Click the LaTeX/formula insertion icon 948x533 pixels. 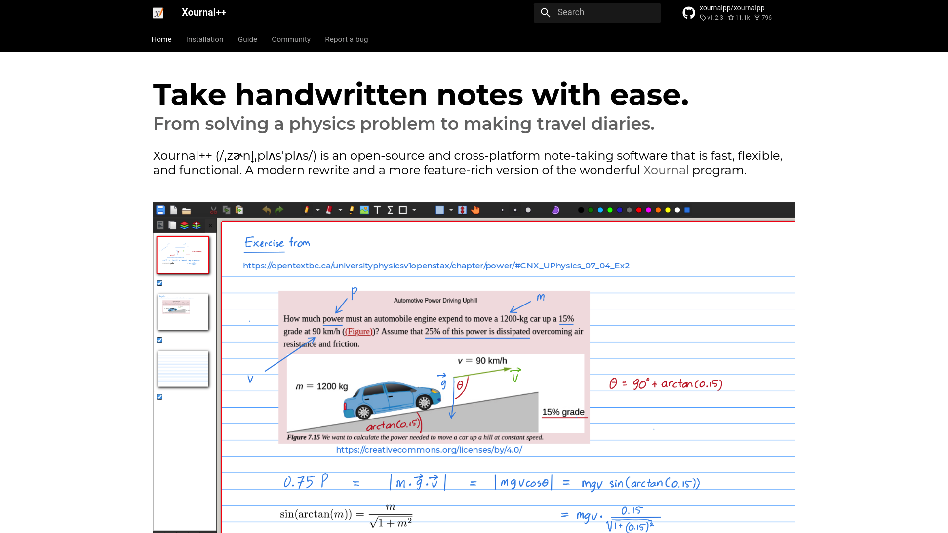[389, 210]
